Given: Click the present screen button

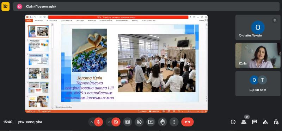Looking at the screenshot, I should (x=151, y=122).
